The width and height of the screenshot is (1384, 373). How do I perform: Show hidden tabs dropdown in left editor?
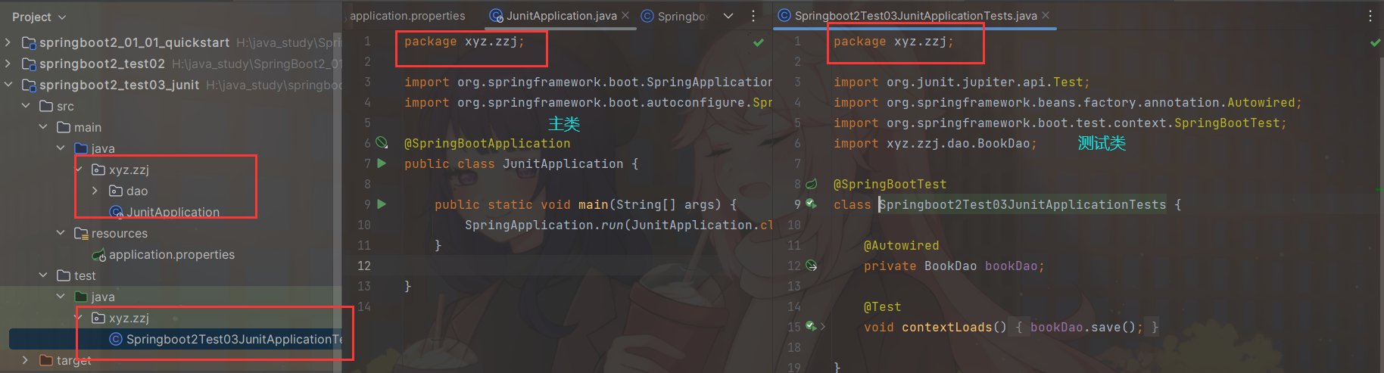[728, 16]
